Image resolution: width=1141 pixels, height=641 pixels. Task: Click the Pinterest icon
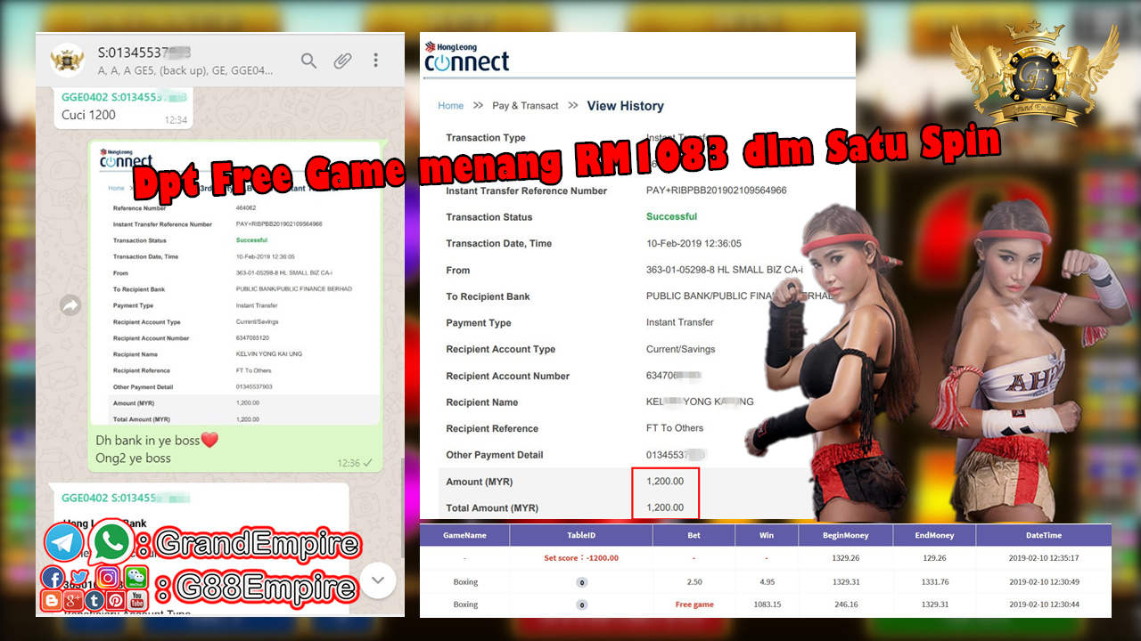(x=116, y=601)
